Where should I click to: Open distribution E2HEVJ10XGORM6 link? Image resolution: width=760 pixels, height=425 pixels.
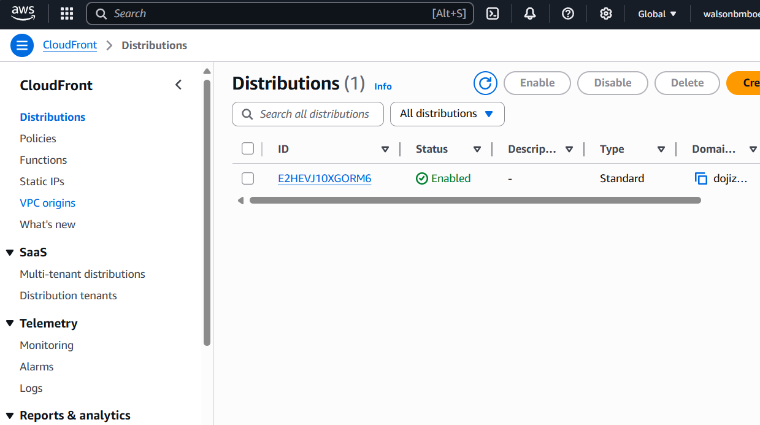point(324,178)
